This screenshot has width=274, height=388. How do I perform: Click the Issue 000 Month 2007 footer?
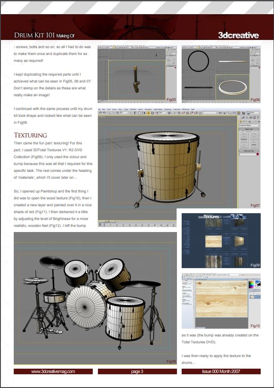click(x=221, y=371)
